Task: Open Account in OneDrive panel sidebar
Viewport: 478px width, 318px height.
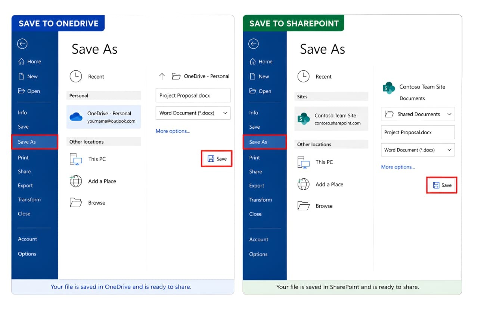Action: pos(28,239)
